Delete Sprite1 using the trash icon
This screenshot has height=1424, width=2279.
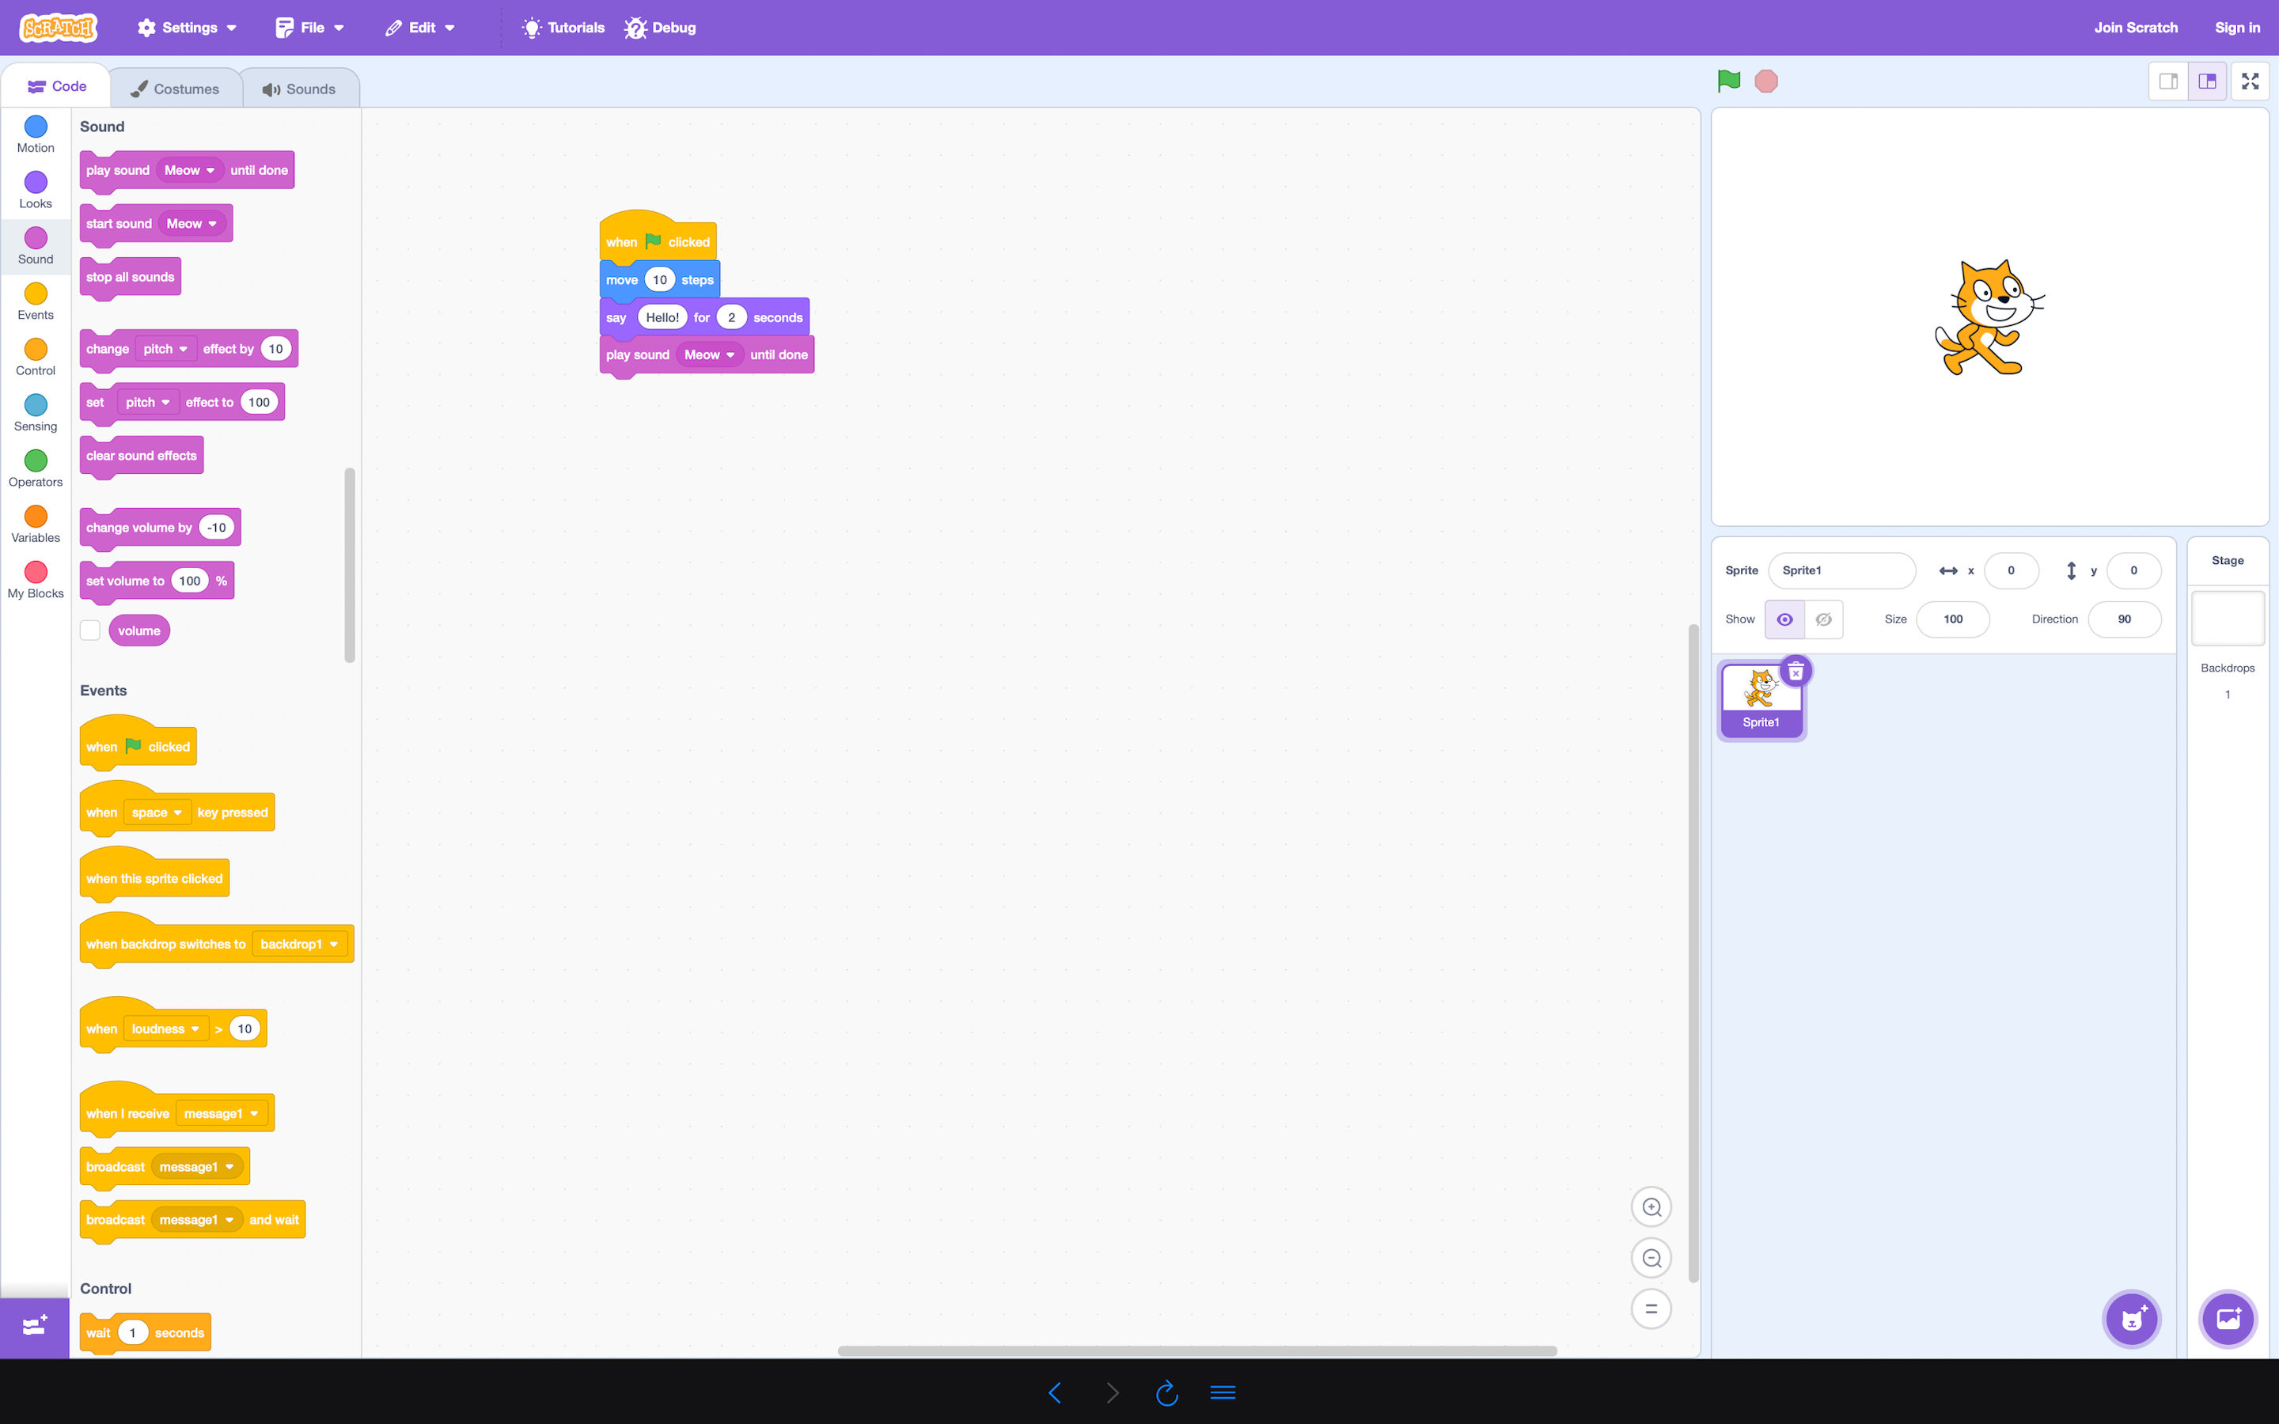pos(1796,672)
